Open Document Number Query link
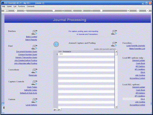Image resolution: width=153 pixels, height=115 pixels. pyautogui.click(x=27, y=52)
